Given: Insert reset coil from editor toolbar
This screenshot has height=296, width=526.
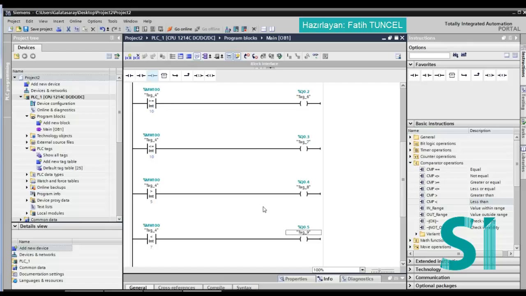Looking at the screenshot, I should point(210,75).
